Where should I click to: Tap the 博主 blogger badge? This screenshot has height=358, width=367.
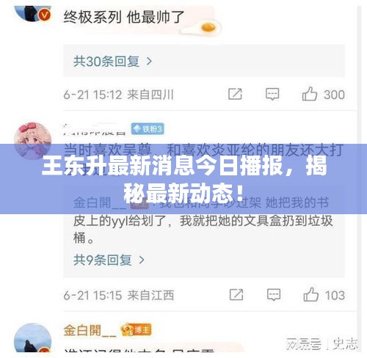137,330
